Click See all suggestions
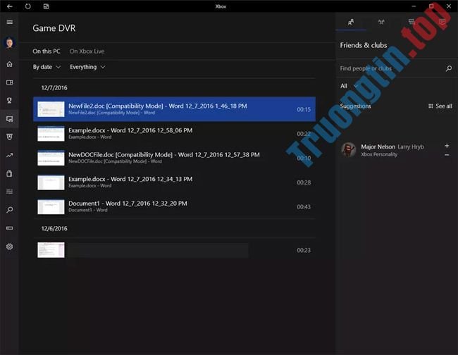 (440, 106)
